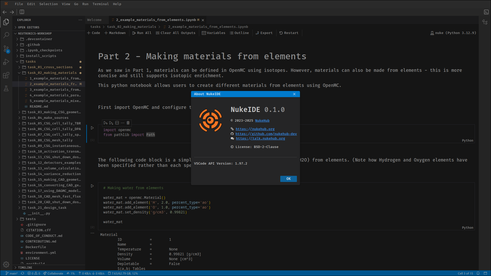Open the https://nukehub.org link

(255, 129)
